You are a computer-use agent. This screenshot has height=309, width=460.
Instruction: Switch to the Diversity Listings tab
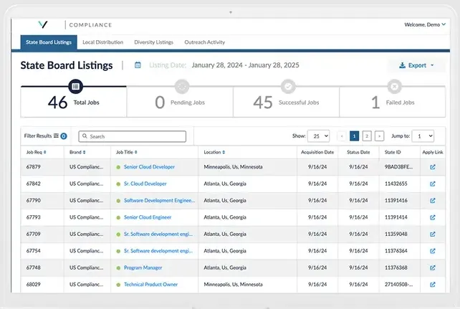pyautogui.click(x=154, y=42)
